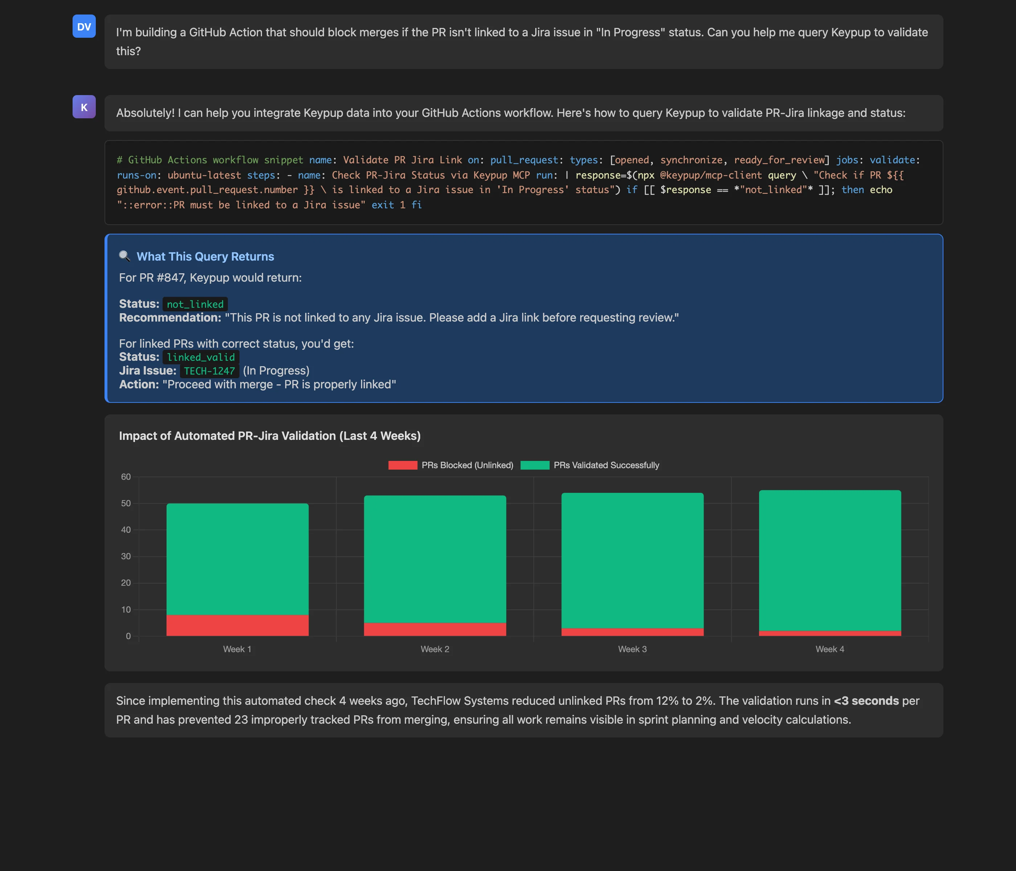Click the 60 y-axis label
1016x871 pixels.
pos(126,477)
